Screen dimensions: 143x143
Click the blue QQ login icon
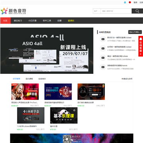pos(125,2)
